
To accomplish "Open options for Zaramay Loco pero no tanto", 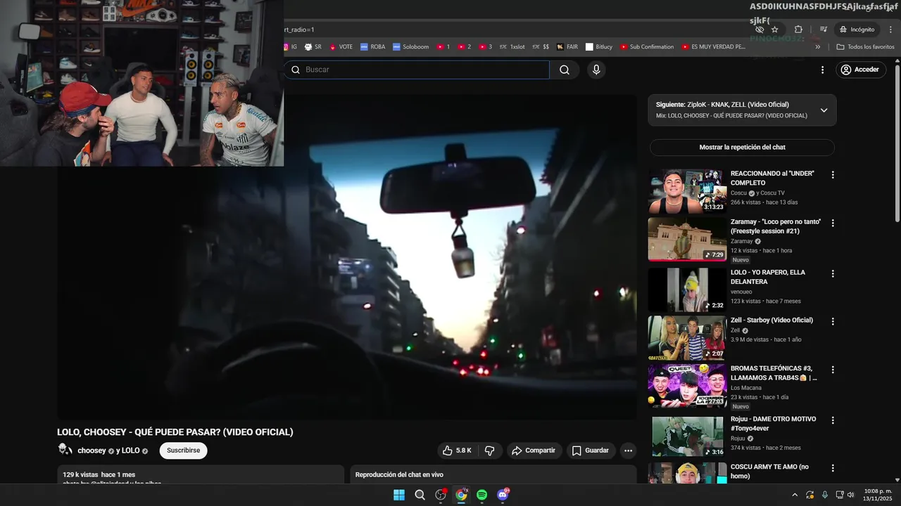I will pos(833,223).
